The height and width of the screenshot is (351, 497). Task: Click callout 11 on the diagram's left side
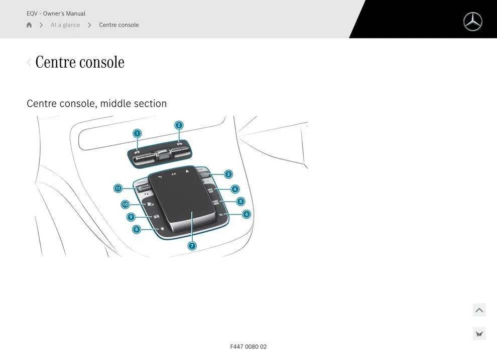tap(118, 188)
